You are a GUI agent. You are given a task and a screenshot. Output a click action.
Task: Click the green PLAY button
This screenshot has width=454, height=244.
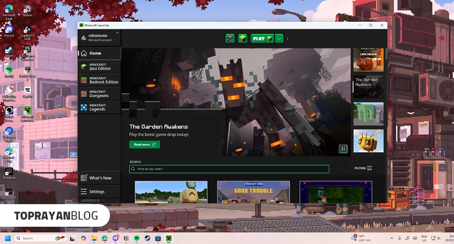point(262,39)
